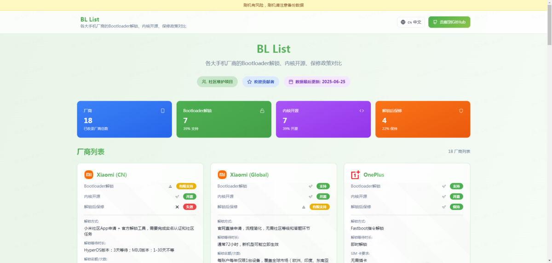Click the purple 内核开源 stat card
552x263 pixels.
click(x=323, y=119)
